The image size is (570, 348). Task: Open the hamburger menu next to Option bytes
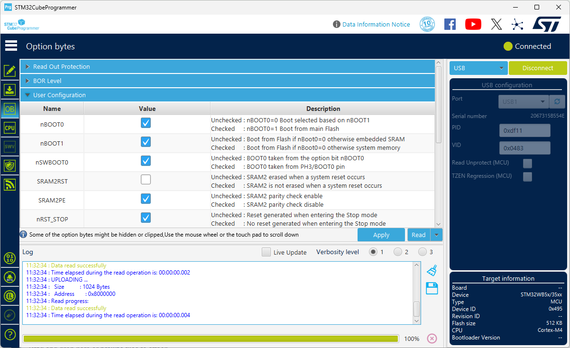pyautogui.click(x=11, y=46)
